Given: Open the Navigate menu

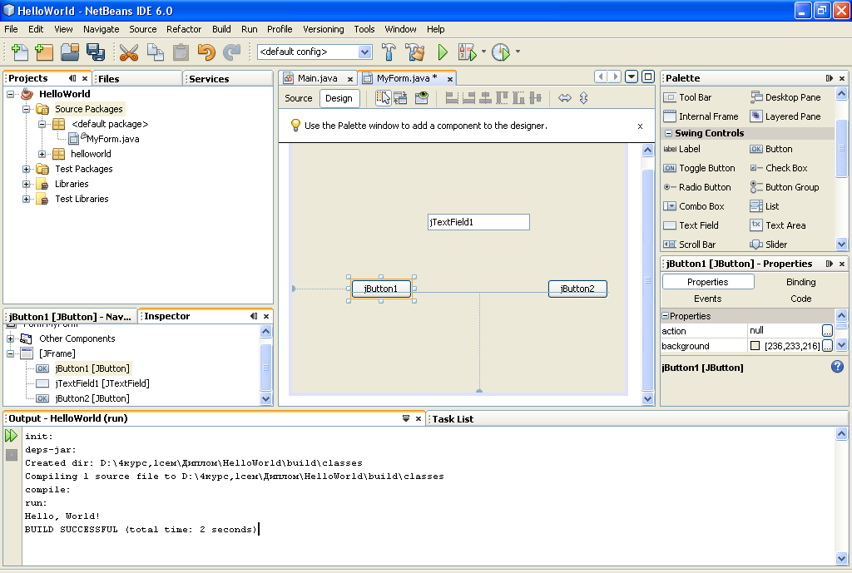Looking at the screenshot, I should [101, 29].
